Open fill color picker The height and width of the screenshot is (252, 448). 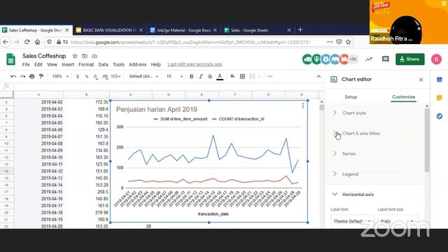232,76
